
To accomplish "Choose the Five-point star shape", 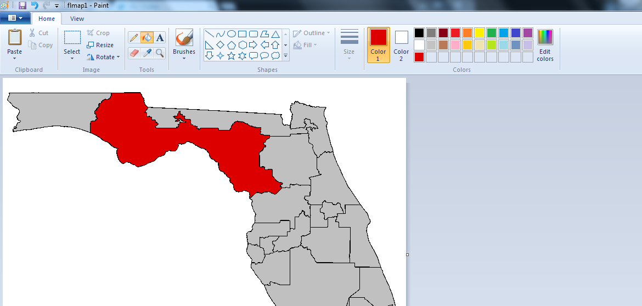I will 232,55.
